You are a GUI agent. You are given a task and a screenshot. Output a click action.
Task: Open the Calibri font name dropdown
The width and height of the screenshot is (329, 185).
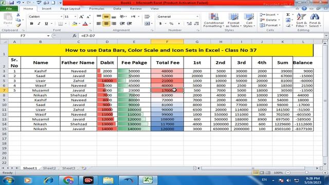pyautogui.click(x=61, y=16)
